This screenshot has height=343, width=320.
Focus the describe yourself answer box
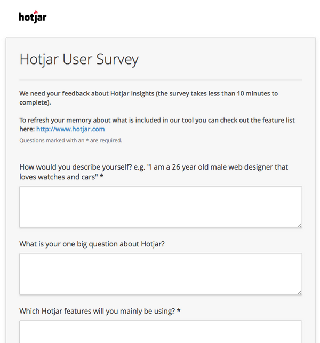(x=161, y=207)
